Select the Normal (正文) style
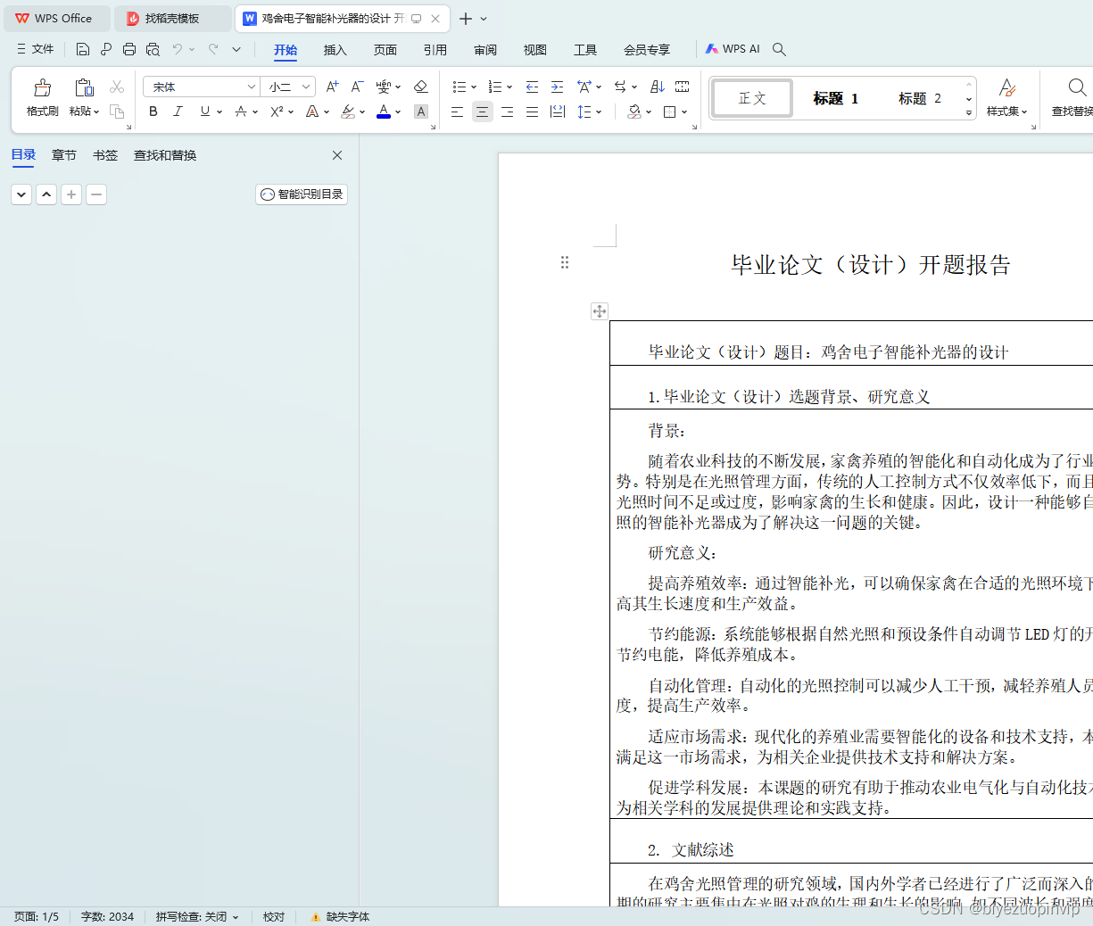This screenshot has width=1093, height=926. [x=751, y=98]
